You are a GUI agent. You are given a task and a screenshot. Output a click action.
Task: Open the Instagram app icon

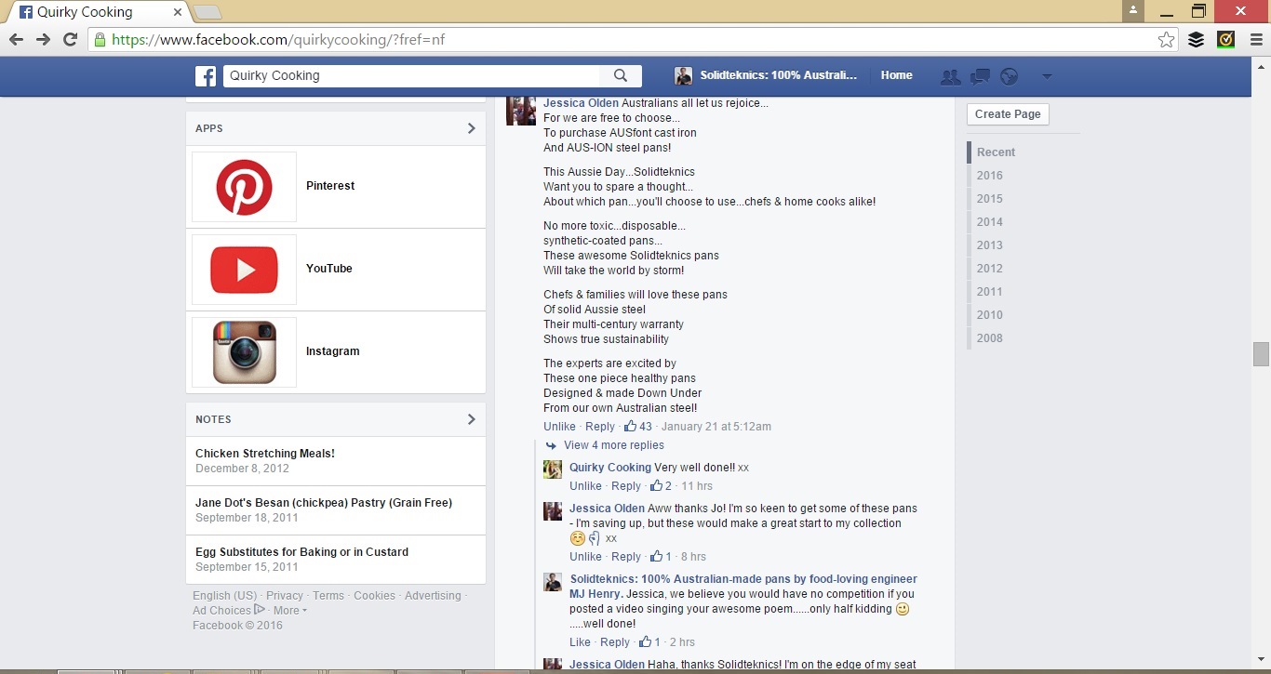[244, 352]
